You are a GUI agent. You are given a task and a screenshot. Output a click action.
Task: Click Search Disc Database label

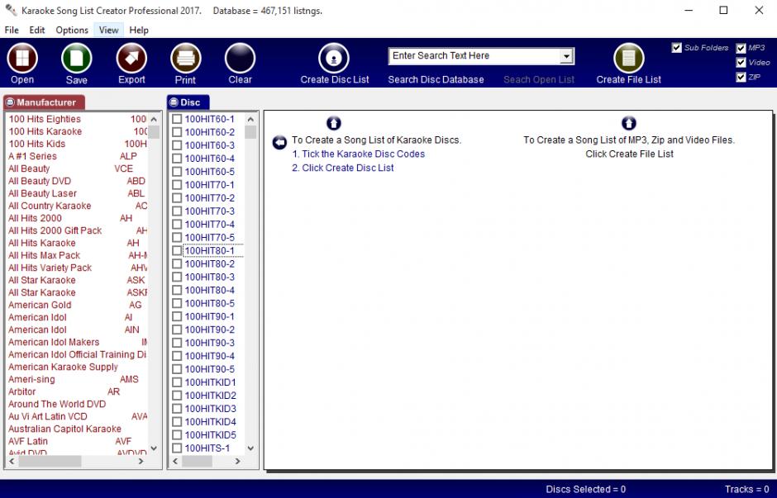coord(436,80)
